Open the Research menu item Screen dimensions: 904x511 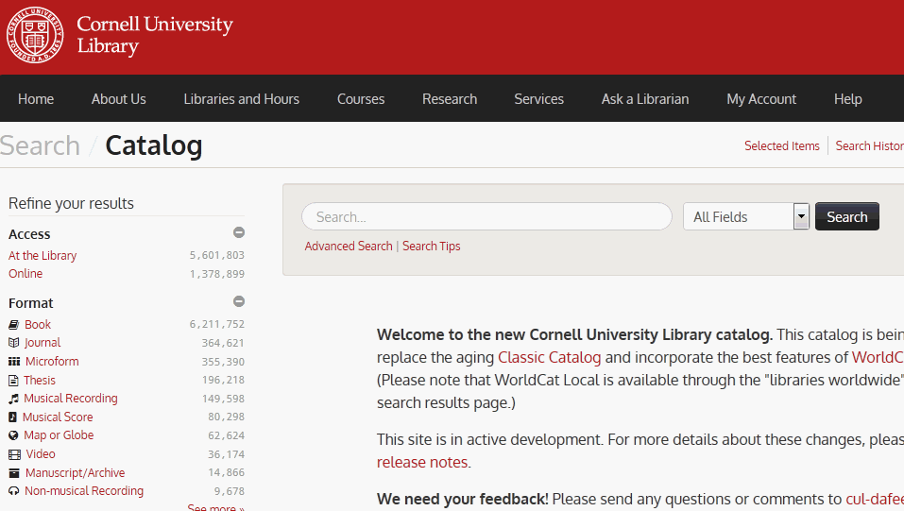pyautogui.click(x=450, y=99)
